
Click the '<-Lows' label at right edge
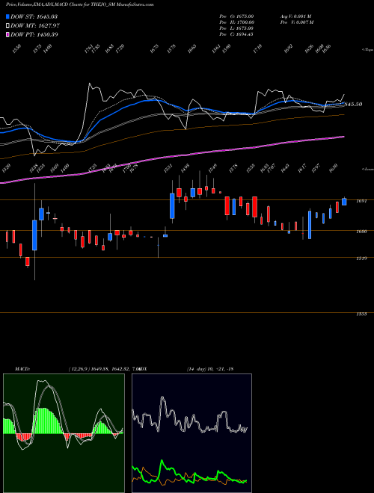click(367, 169)
